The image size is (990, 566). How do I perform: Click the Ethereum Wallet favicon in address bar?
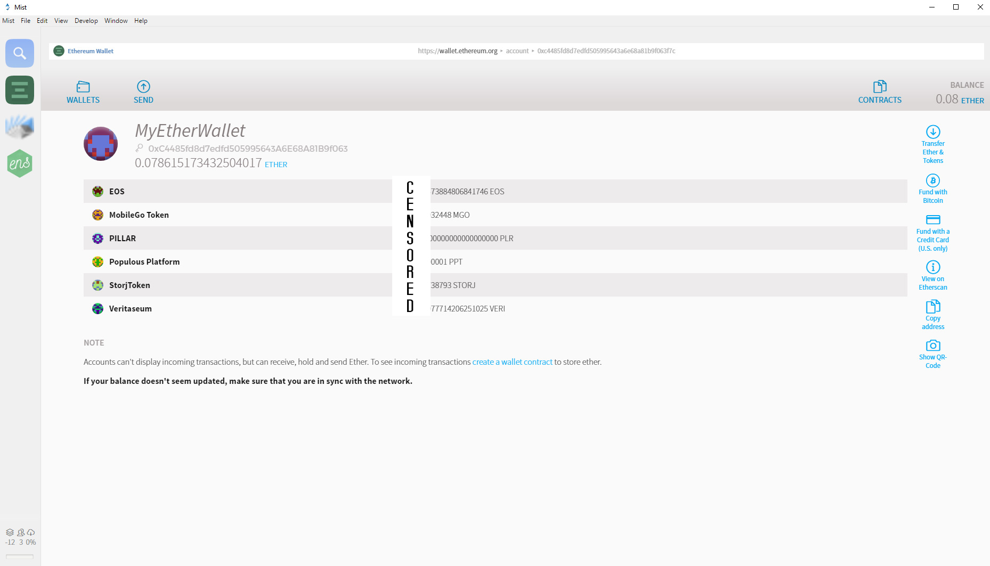59,51
